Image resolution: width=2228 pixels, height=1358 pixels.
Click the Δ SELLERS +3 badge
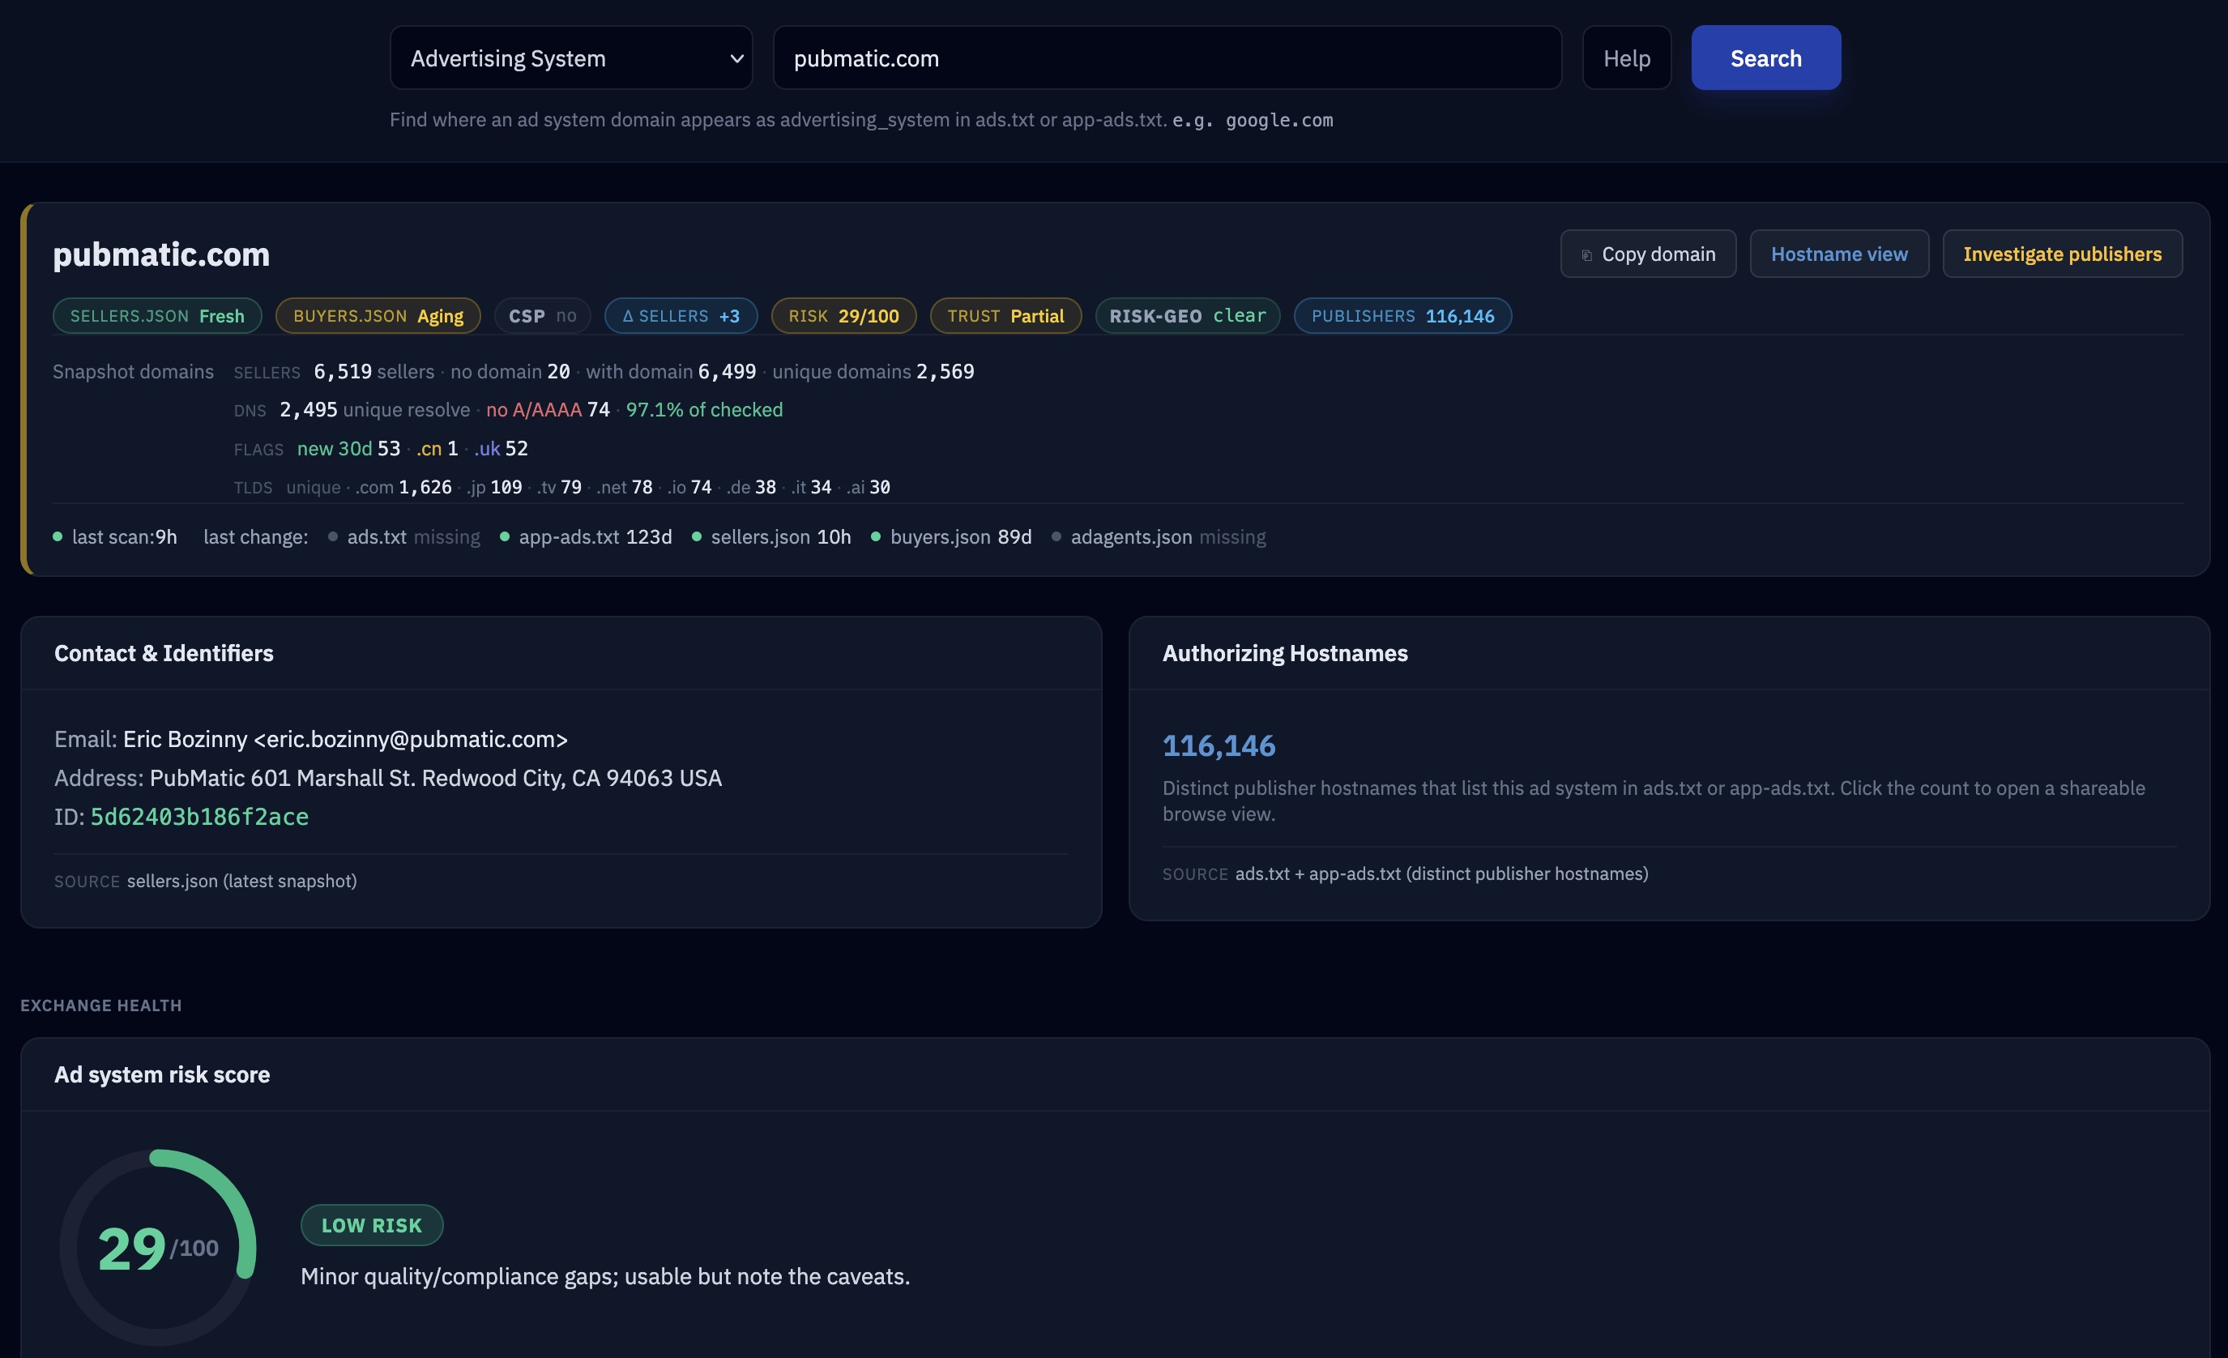681,315
